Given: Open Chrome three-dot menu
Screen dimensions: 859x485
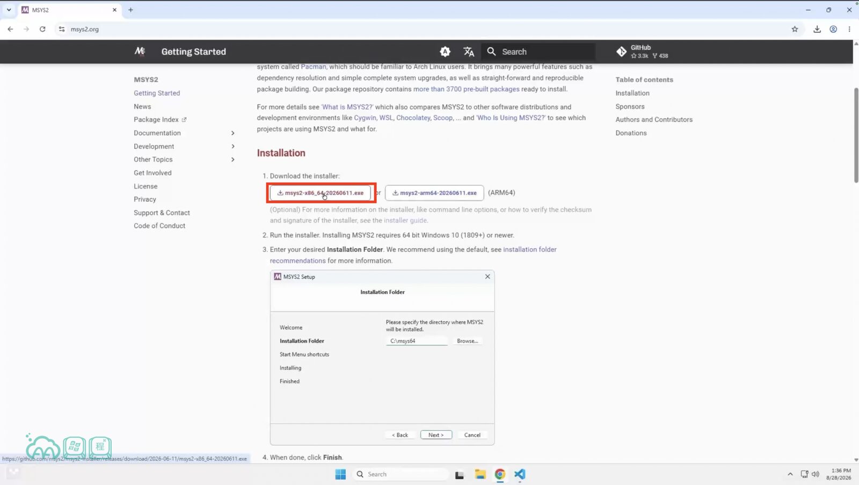Looking at the screenshot, I should [849, 29].
